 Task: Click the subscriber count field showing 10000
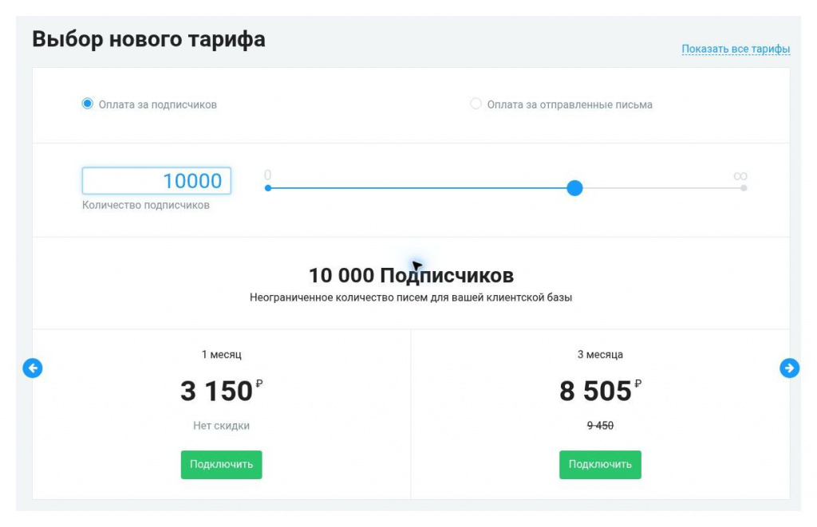156,181
